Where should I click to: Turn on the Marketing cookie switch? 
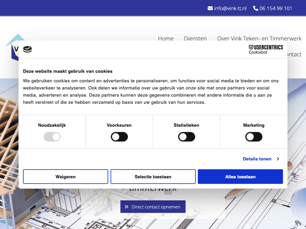254,137
